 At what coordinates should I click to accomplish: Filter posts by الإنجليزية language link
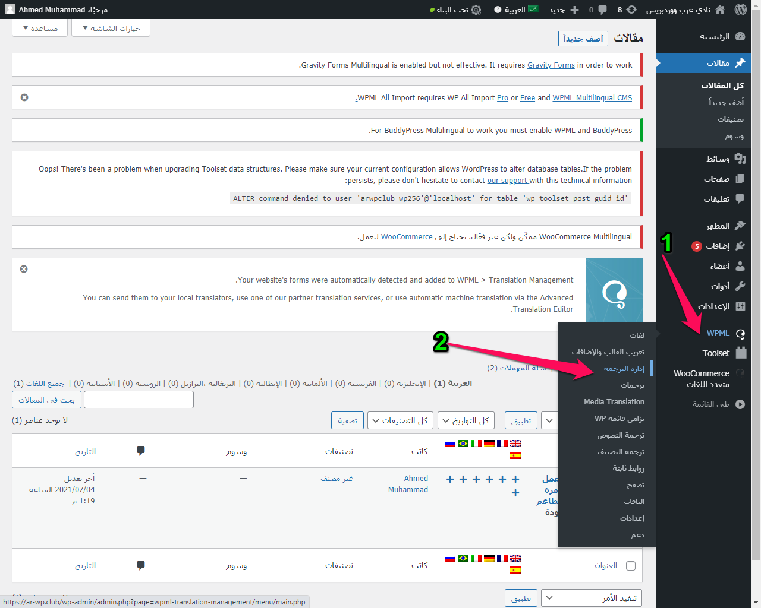click(411, 384)
